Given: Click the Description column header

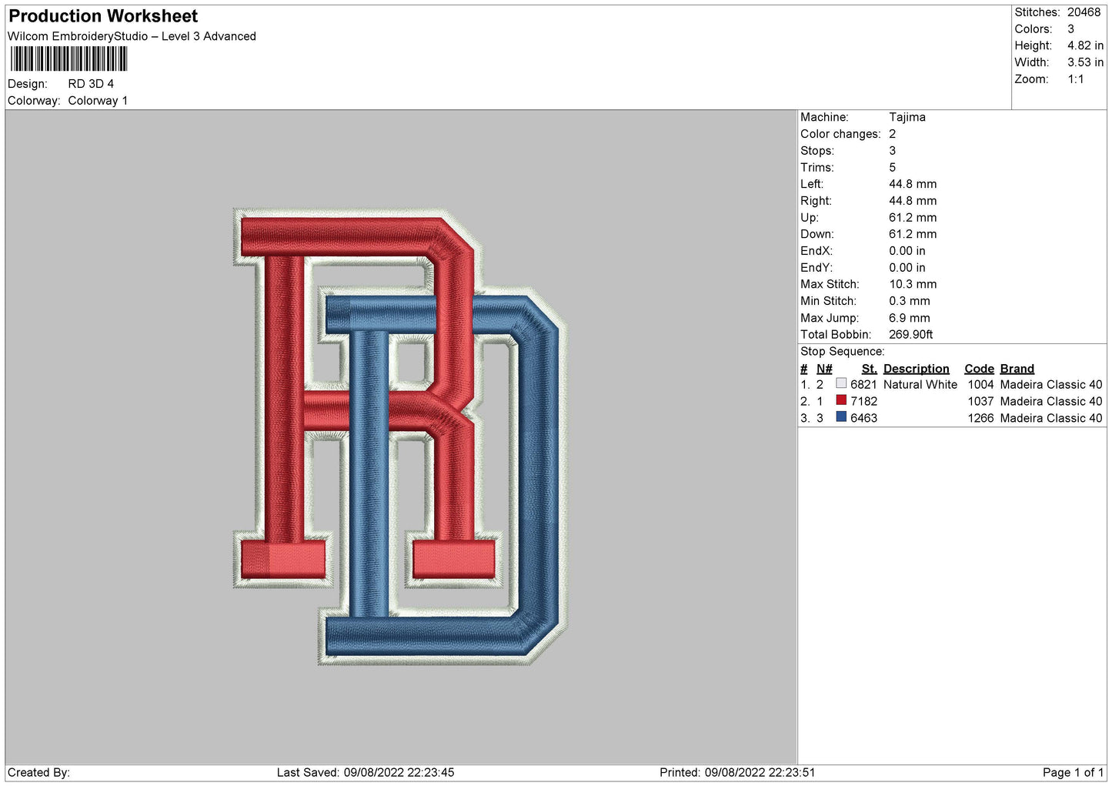Looking at the screenshot, I should 916,369.
